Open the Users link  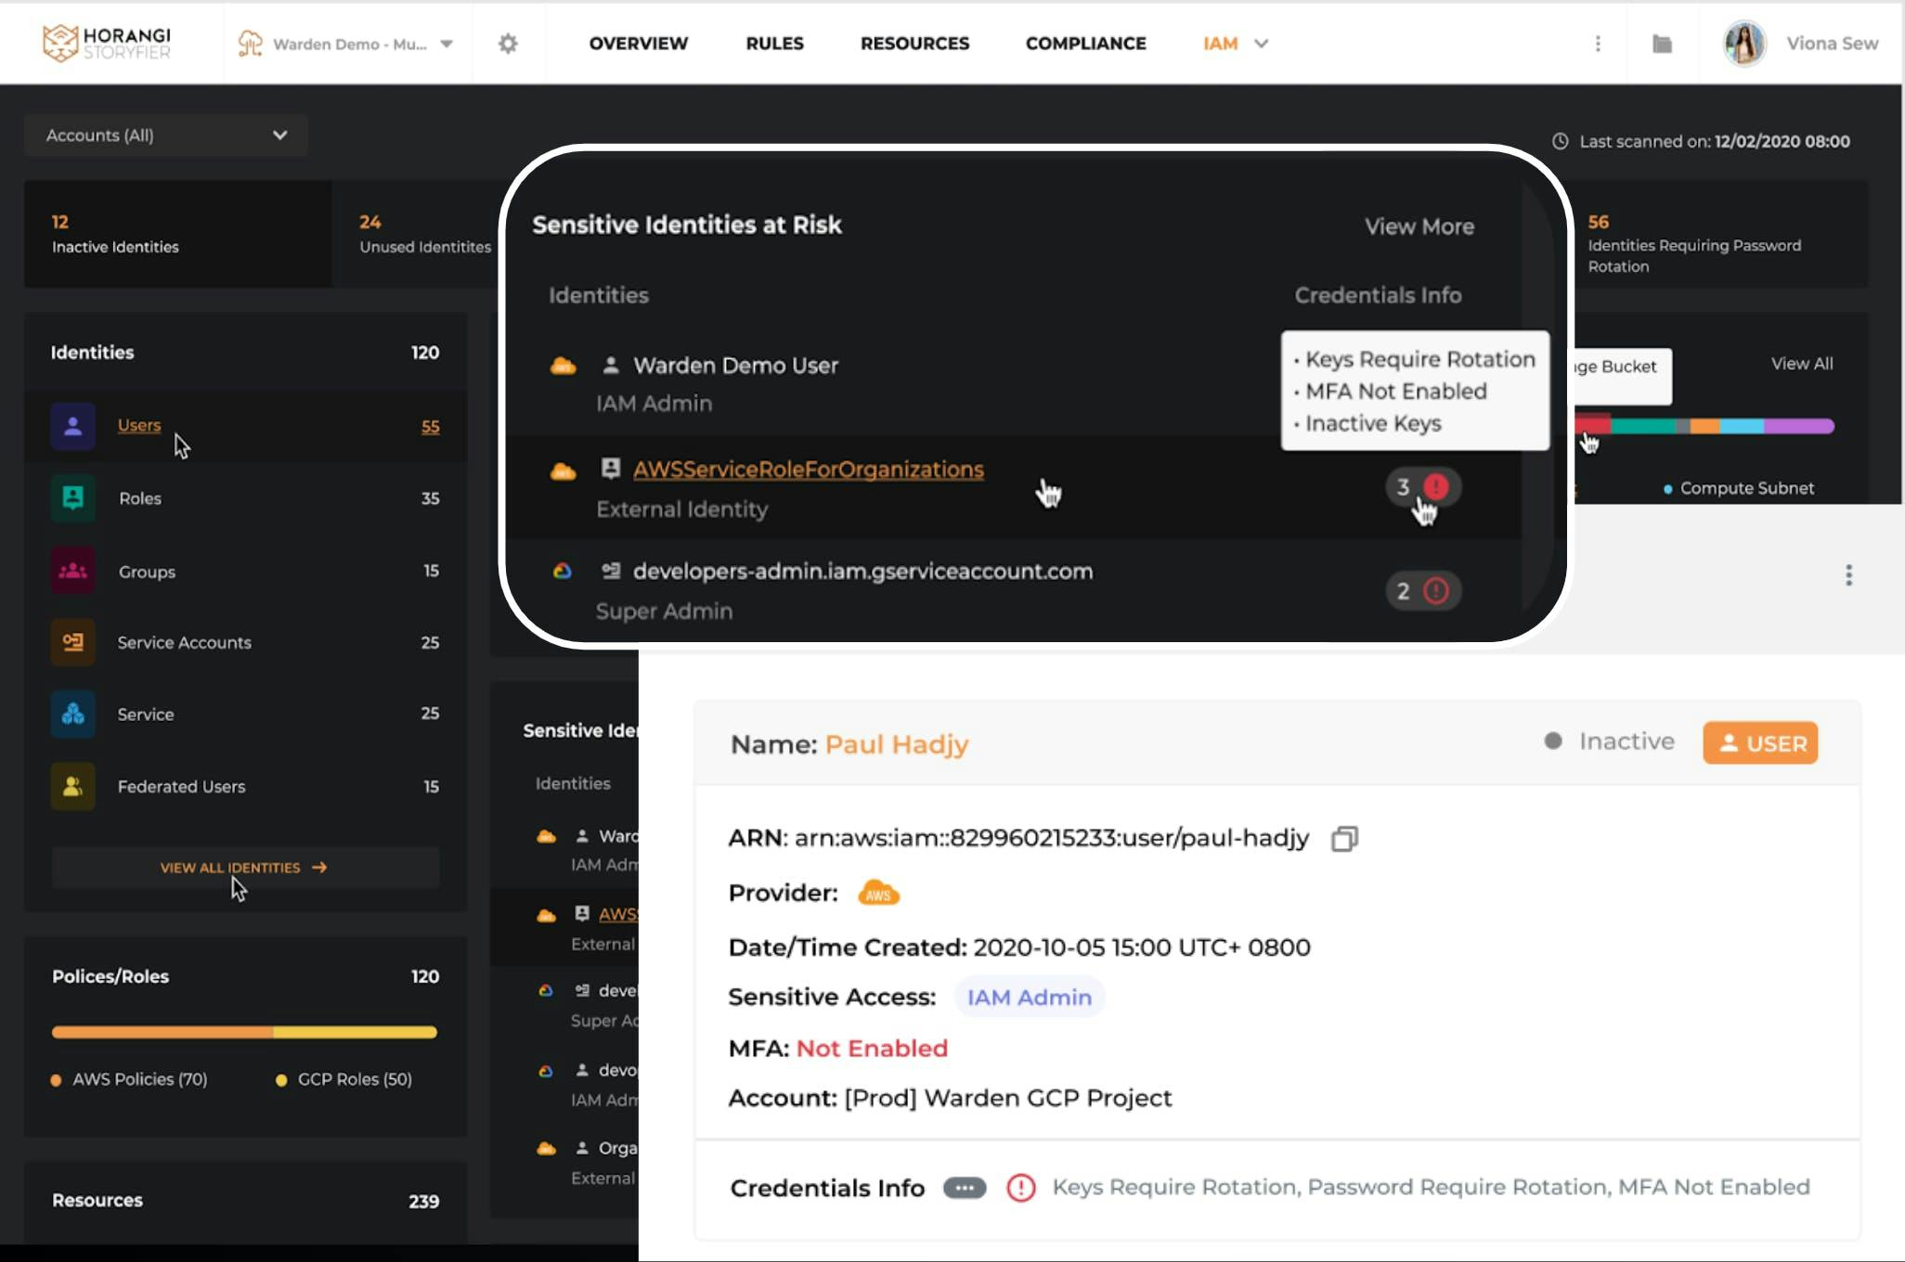coord(139,425)
